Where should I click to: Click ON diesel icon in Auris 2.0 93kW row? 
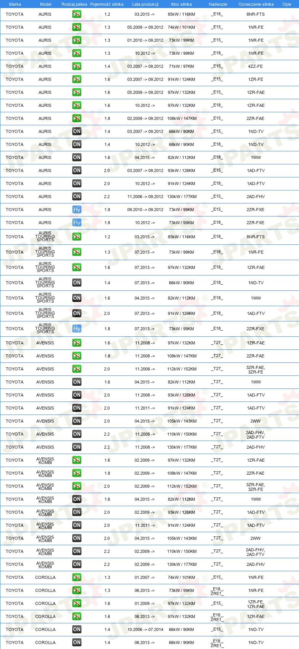[77, 170]
